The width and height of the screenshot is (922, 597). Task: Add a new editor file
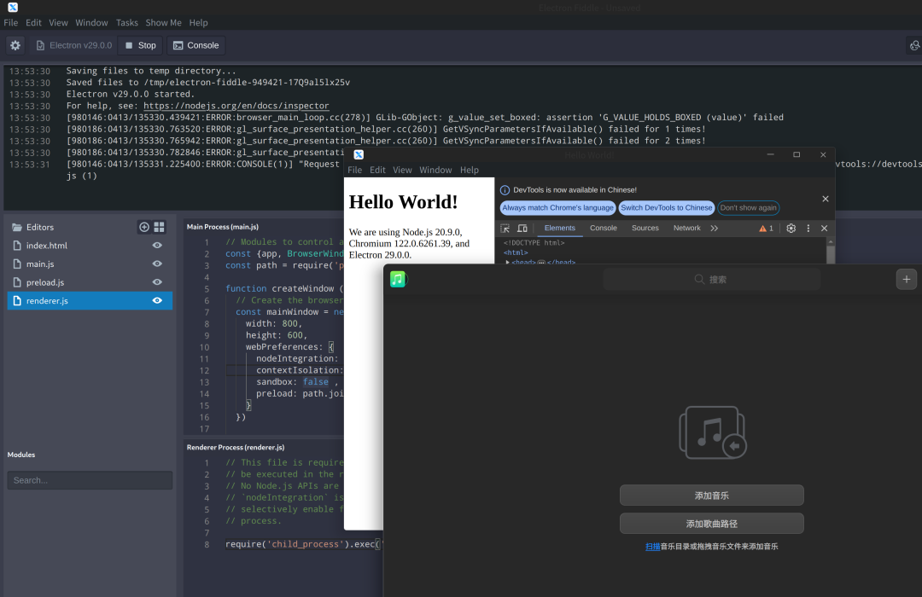tap(144, 227)
